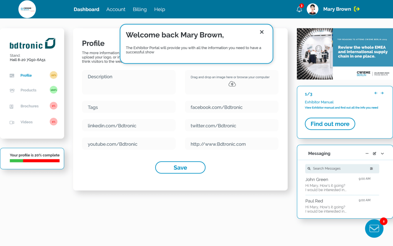Select Products in the sidebar
The image size is (393, 246).
(x=28, y=90)
